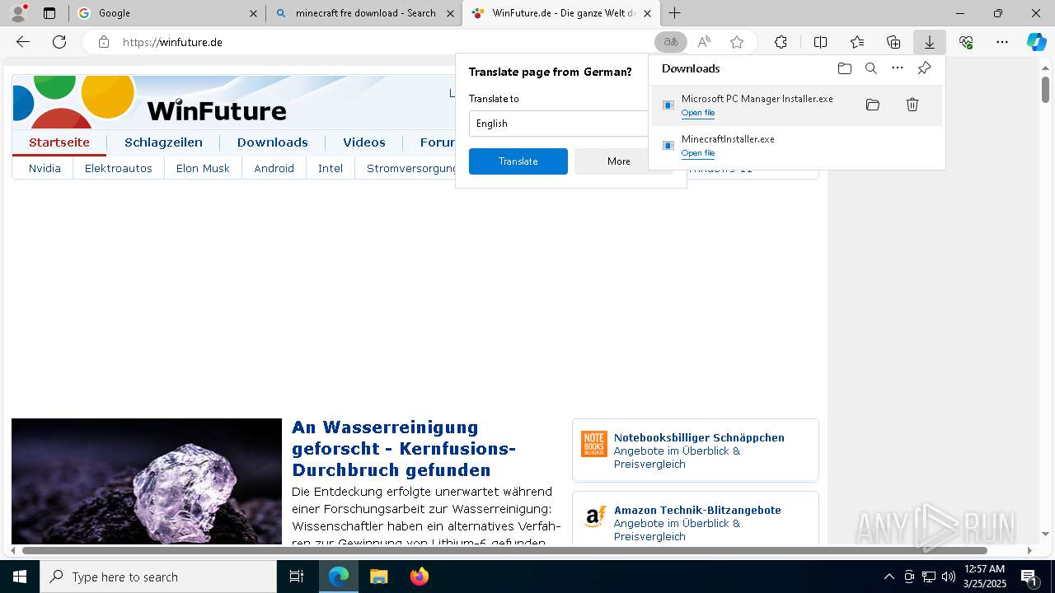Open the volume control in tray
The image size is (1055, 593).
948,577
